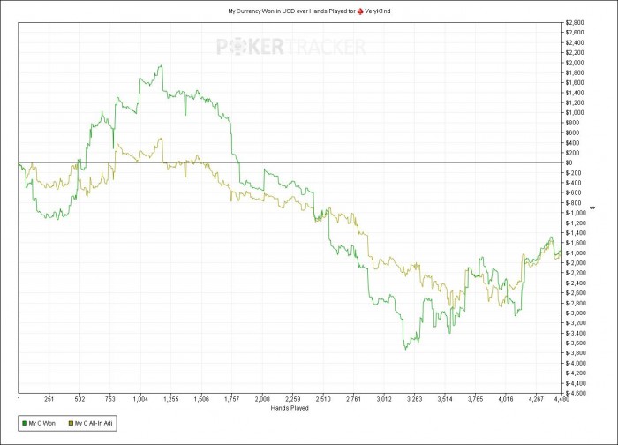Image resolution: width=618 pixels, height=445 pixels.
Task: Click the 3,514 tick on X axis
Action: coord(445,399)
